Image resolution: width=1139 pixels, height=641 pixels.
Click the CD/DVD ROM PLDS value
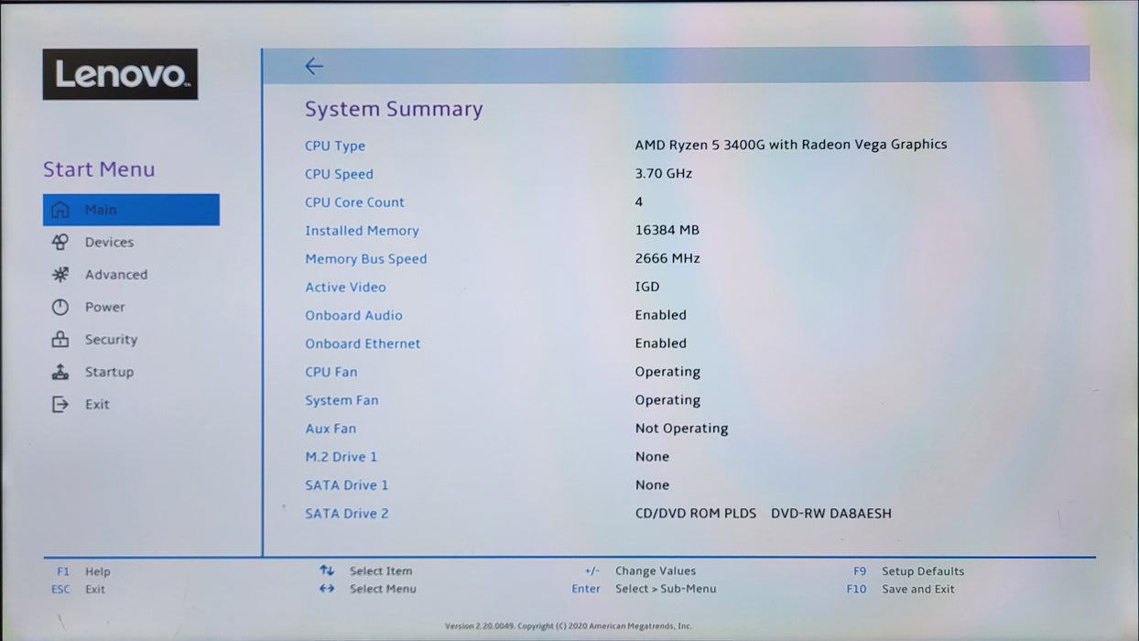tap(764, 514)
